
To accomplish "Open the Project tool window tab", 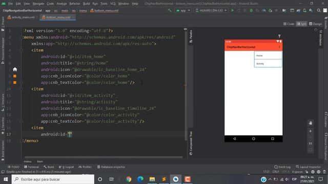I will [3, 24].
